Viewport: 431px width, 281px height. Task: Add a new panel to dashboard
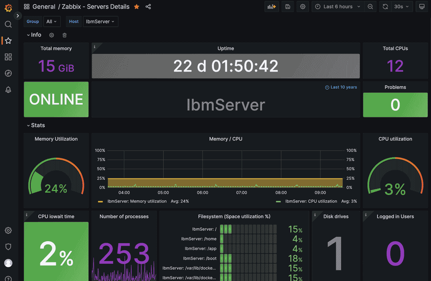[x=272, y=7]
